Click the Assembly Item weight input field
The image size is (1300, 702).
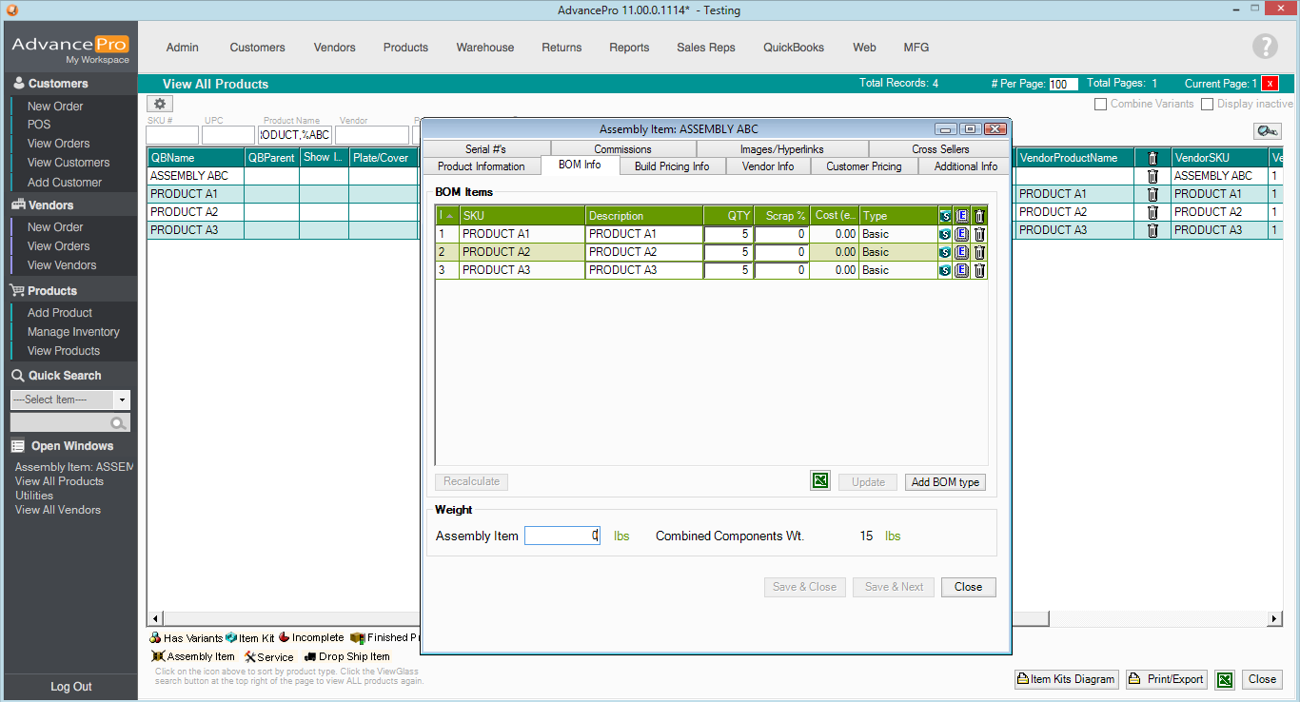click(561, 536)
